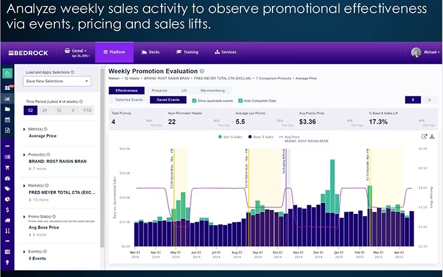Click the BEDROCK logo
443x277 pixels.
[28, 53]
